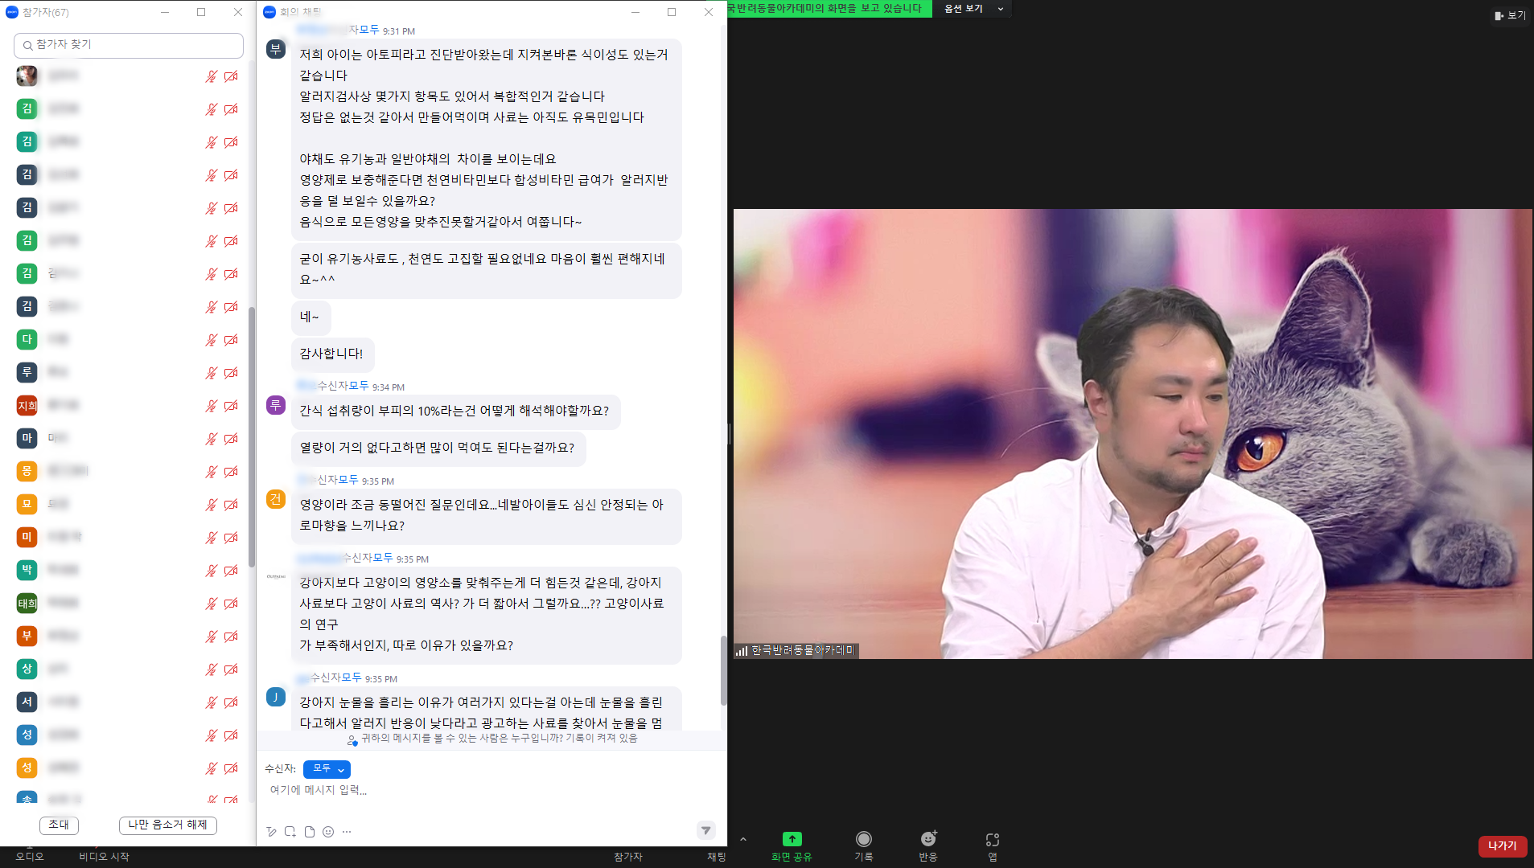Image resolution: width=1534 pixels, height=868 pixels.
Task: Click the shared video of the presenter
Action: tap(1133, 434)
